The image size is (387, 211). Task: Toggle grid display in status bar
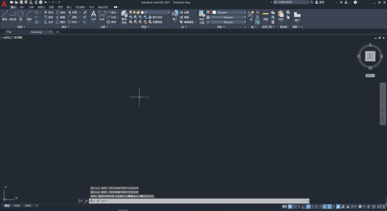click(290, 207)
